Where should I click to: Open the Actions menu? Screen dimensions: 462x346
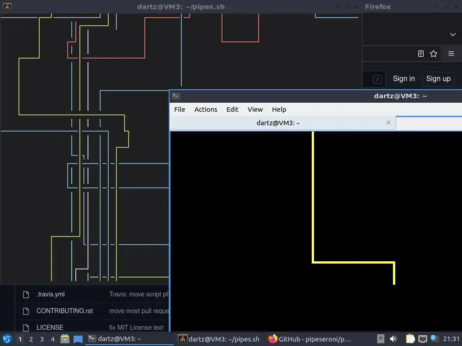pos(206,109)
